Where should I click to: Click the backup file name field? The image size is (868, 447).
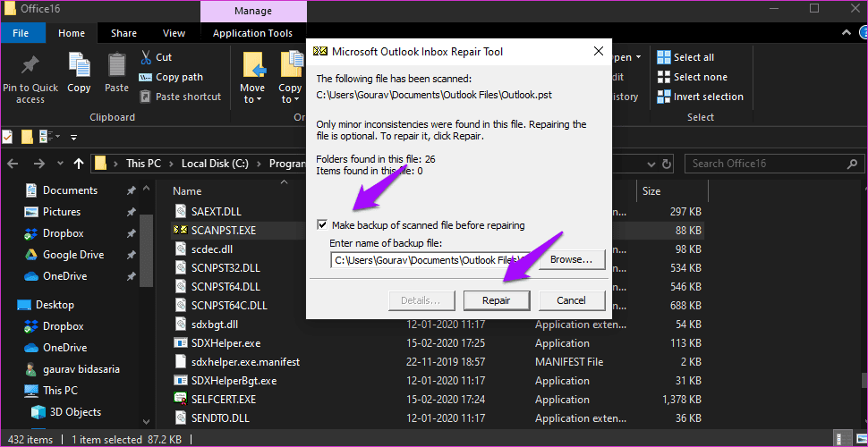pos(430,259)
